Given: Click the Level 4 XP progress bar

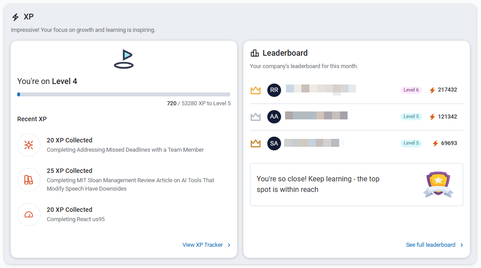Looking at the screenshot, I should point(124,94).
